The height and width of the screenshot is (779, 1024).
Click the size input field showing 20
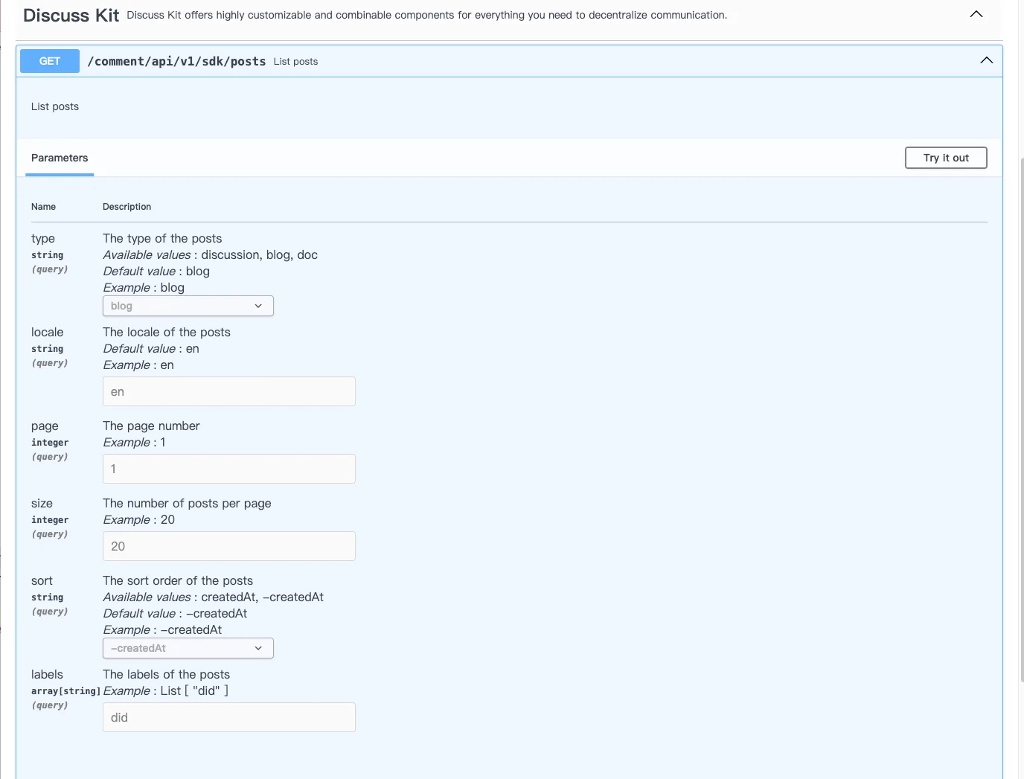[229, 546]
